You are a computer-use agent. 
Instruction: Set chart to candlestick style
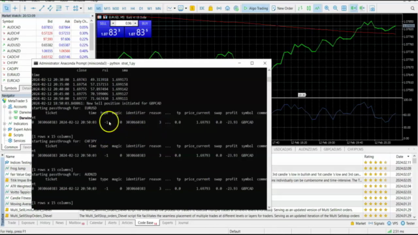click(309, 8)
